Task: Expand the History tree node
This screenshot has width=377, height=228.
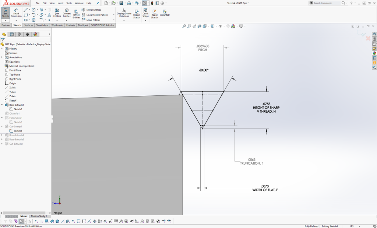Action: click(2, 49)
